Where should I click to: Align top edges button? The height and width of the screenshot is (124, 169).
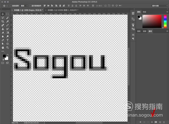click(x=45, y=6)
